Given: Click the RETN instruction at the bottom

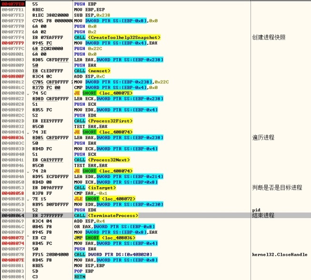Looking at the screenshot, I should point(80,276).
